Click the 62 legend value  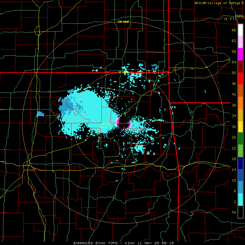pyautogui.click(x=234, y=41)
